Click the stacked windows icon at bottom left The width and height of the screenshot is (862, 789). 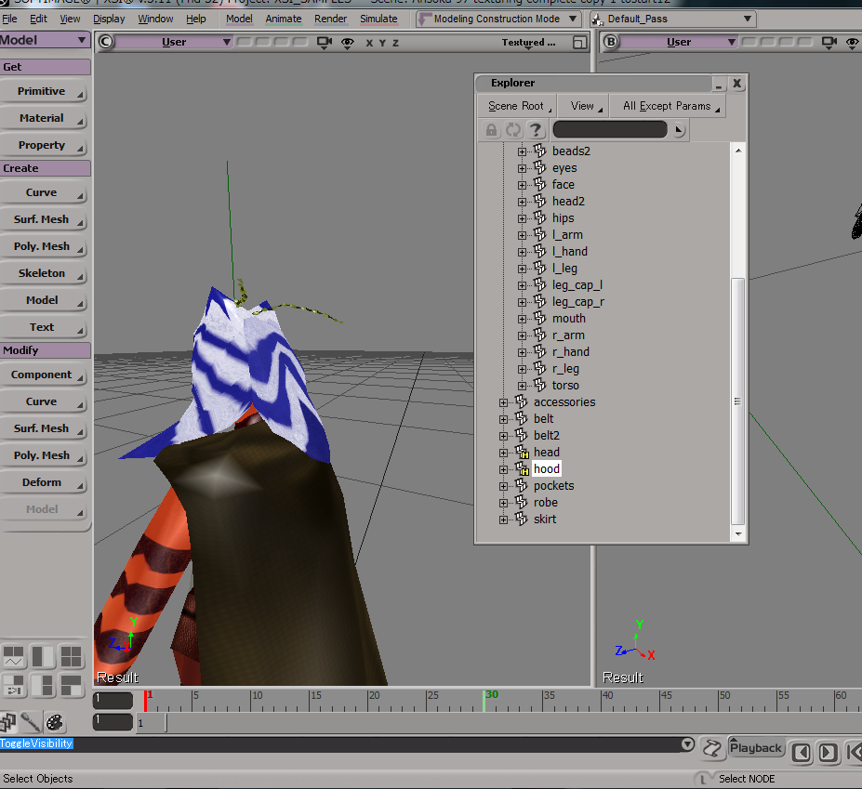coord(7,722)
